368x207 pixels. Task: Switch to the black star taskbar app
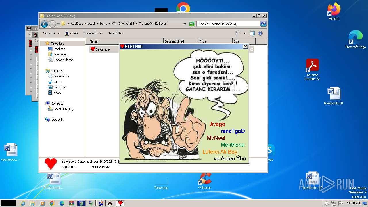(x=110, y=203)
